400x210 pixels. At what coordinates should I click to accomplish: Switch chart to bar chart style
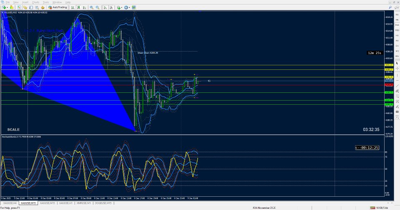[72, 7]
